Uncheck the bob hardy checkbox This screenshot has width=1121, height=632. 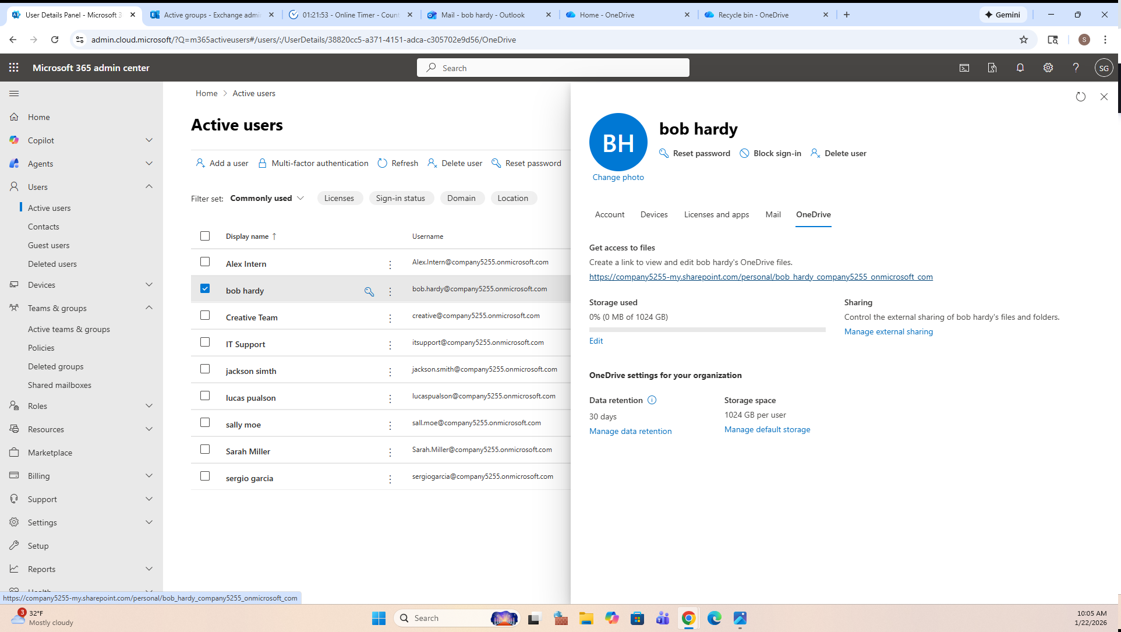click(x=205, y=289)
